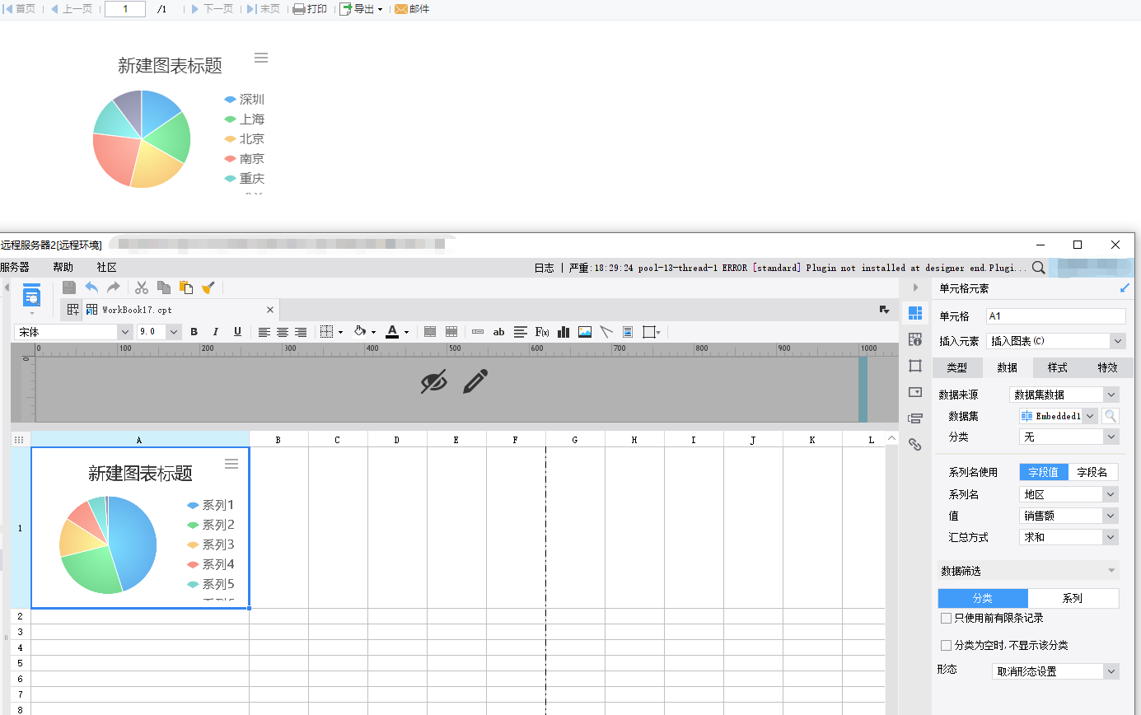Screen dimensions: 1141x715
Task: Click the new sheet grid icon beside WorkBook17 tab
Action: 73,310
